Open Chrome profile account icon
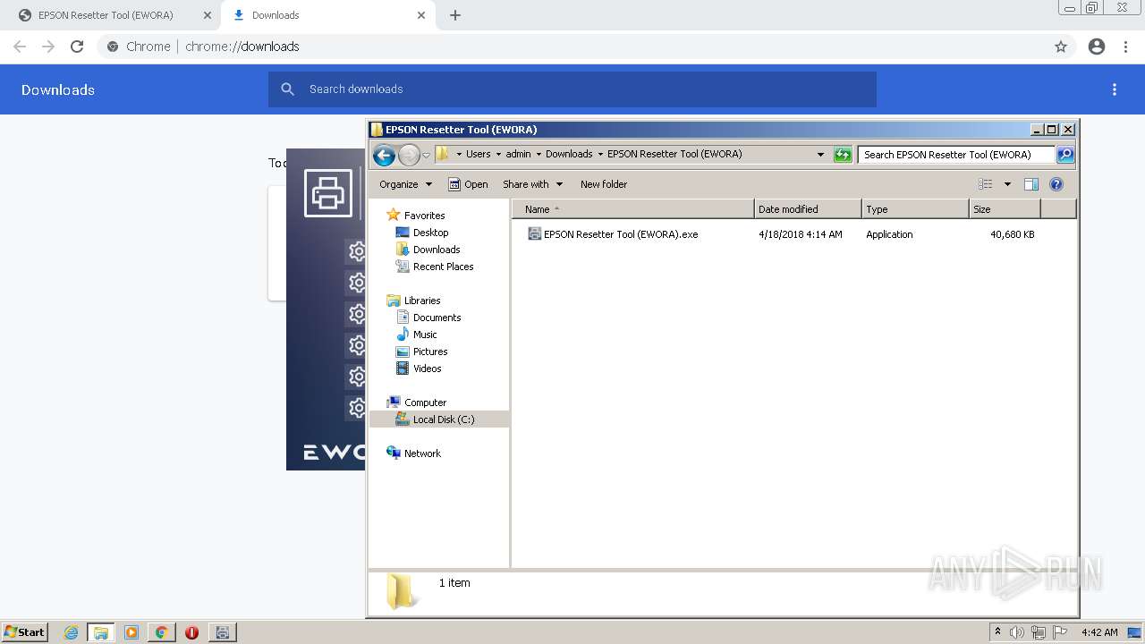The width and height of the screenshot is (1145, 644). pos(1097,47)
